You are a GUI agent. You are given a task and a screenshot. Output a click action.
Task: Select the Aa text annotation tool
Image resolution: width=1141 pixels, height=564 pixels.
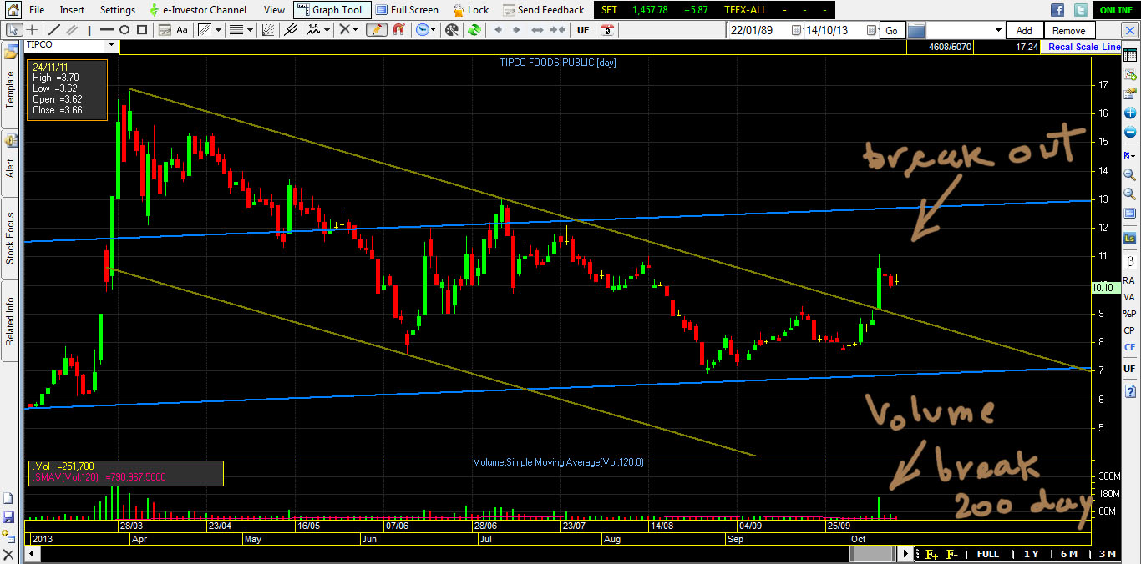(182, 29)
